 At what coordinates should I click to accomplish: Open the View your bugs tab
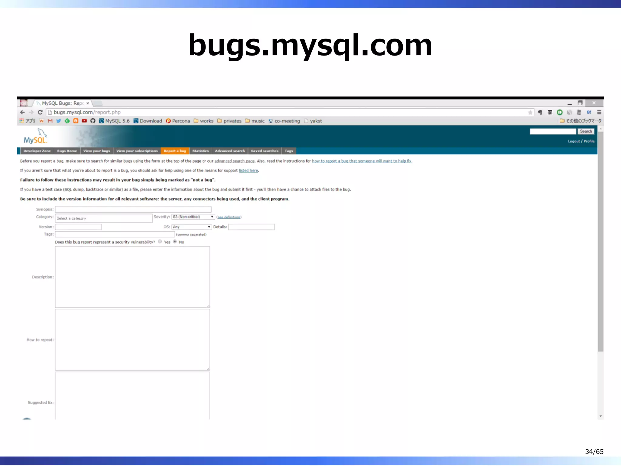point(97,151)
